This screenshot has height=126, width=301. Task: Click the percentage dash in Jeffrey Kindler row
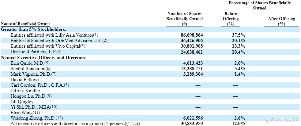(x=235, y=91)
